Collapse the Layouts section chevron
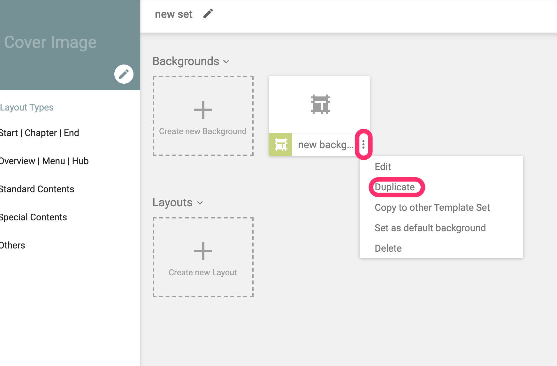The width and height of the screenshot is (557, 366). (200, 203)
